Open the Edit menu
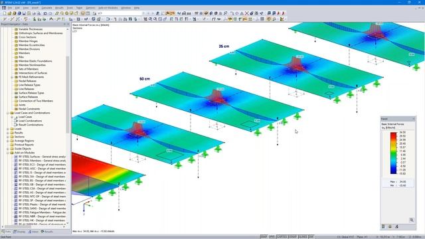The width and height of the screenshot is (425, 239). tap(17, 8)
